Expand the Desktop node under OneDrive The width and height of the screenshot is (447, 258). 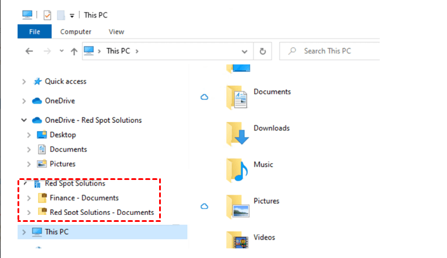(x=29, y=135)
